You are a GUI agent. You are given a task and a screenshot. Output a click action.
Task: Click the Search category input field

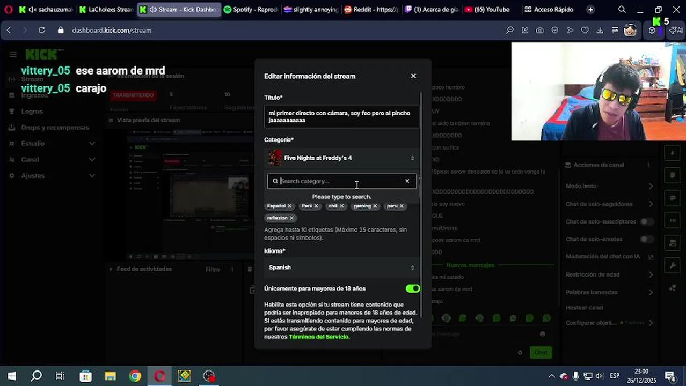click(x=342, y=181)
